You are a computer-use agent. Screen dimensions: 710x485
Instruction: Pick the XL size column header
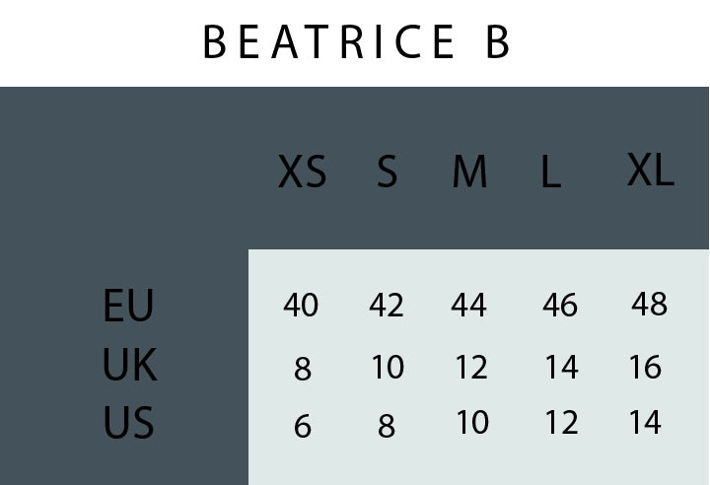[650, 172]
